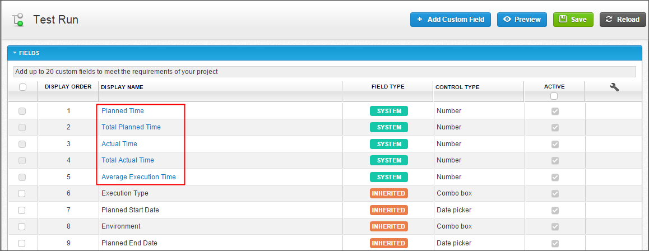Click the INHERITED badge for Execution Type

coord(388,193)
